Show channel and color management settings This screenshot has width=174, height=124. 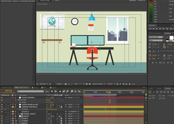tap(72, 84)
